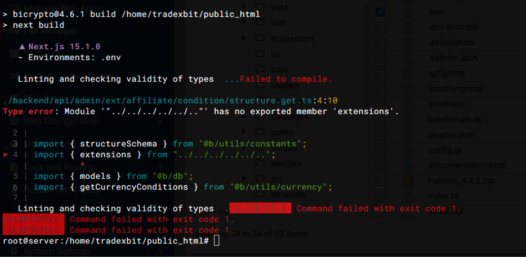Click the terminal prompt cursor block

[x=217, y=241]
